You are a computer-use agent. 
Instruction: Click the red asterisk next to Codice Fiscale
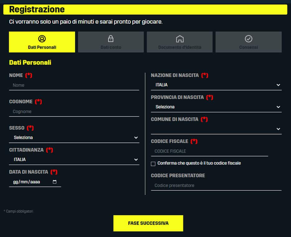click(x=194, y=141)
